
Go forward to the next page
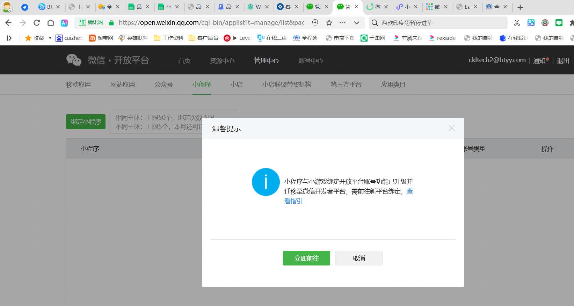[x=23, y=23]
